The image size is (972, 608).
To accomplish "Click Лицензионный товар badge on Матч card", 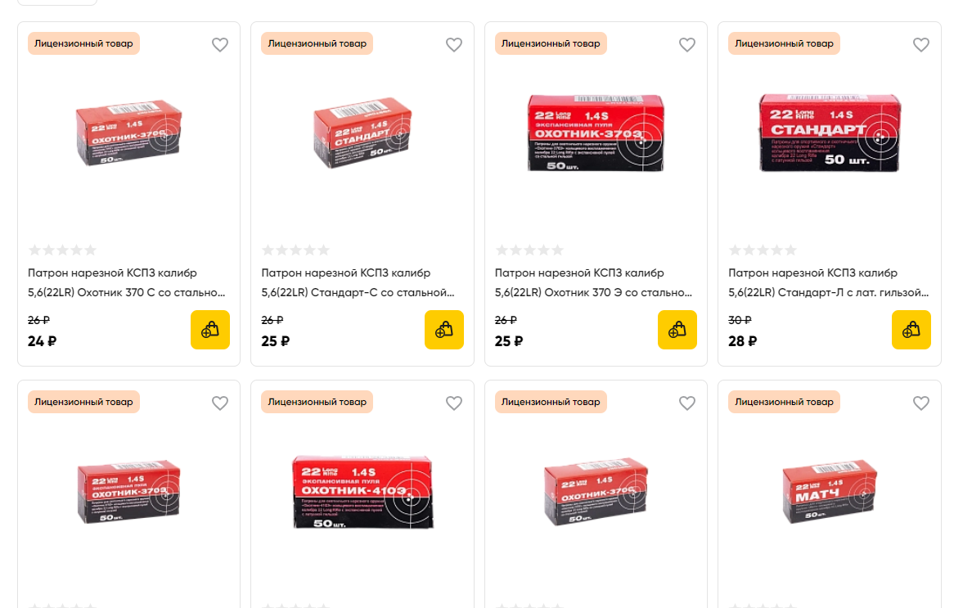I will point(784,402).
